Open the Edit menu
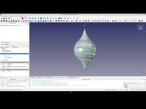146x109 pixels. coord(4,16)
